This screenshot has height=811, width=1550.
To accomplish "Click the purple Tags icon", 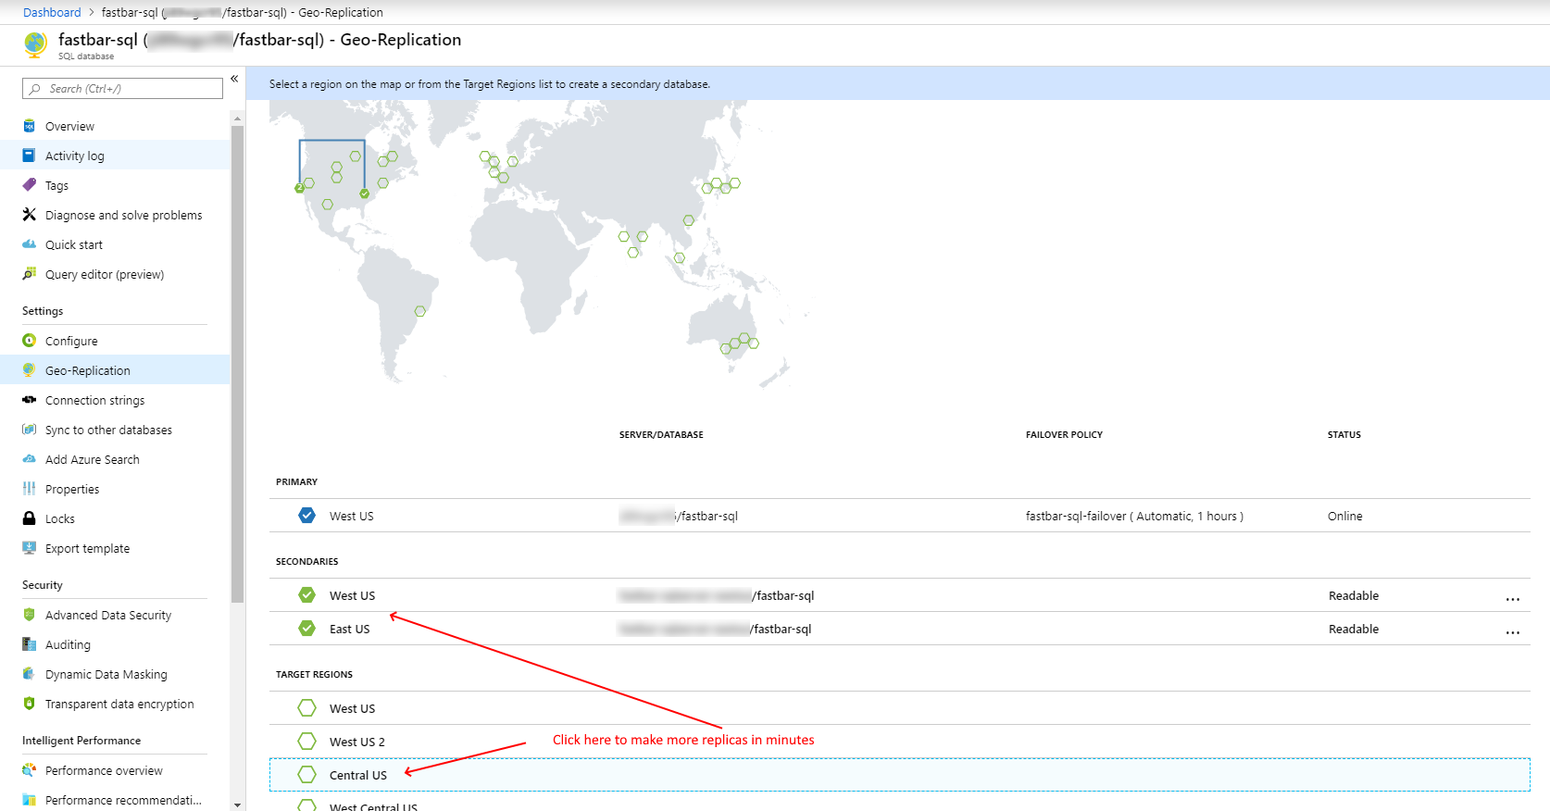I will point(30,185).
